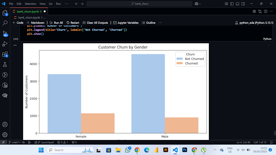Image resolution: width=276 pixels, height=155 pixels.
Task: Open the Jupyter Variables panel
Action: 126,23
